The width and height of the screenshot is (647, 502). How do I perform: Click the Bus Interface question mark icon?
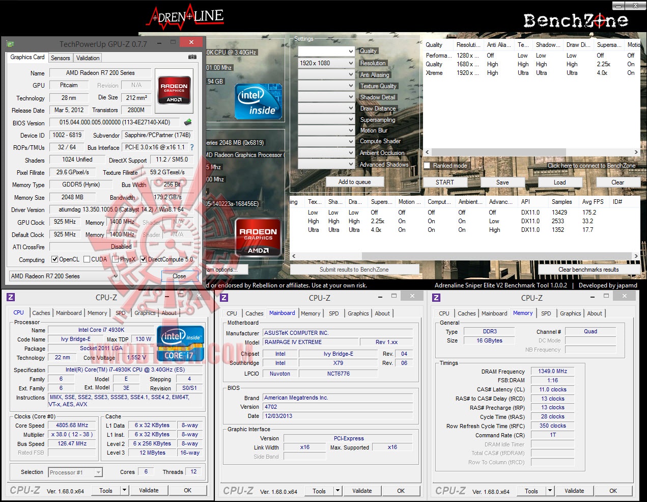(192, 147)
